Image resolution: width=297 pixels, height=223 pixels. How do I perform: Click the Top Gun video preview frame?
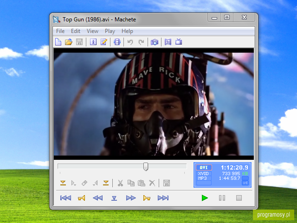pos(154,104)
